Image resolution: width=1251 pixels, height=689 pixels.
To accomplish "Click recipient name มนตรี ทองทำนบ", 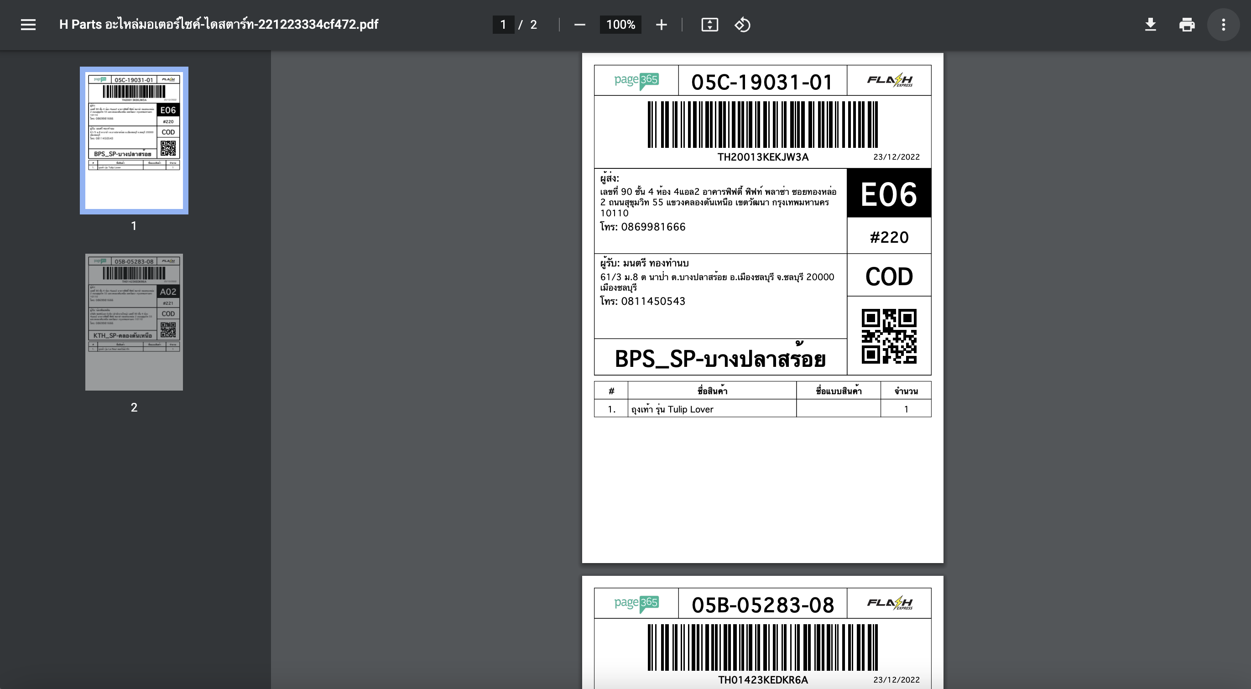I will 656,263.
